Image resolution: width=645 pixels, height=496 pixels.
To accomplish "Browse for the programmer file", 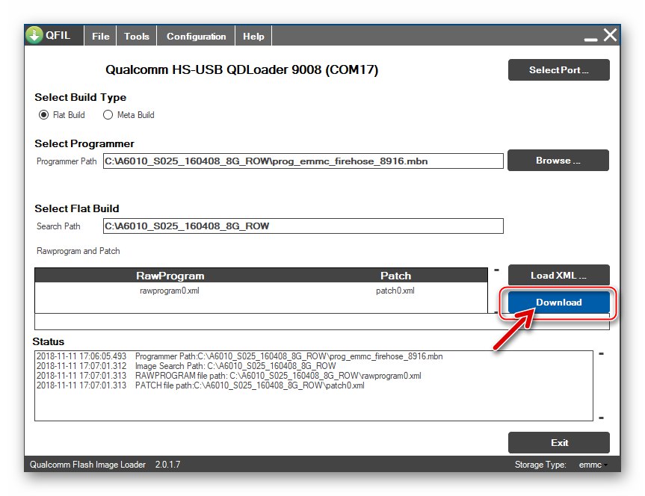I will pos(558,161).
